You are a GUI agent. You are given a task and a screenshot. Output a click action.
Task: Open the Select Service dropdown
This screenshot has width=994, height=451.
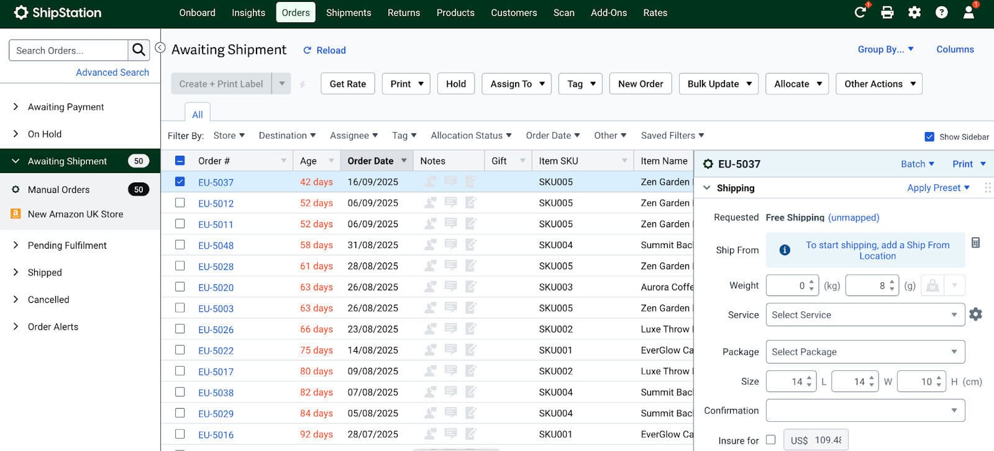pyautogui.click(x=864, y=315)
